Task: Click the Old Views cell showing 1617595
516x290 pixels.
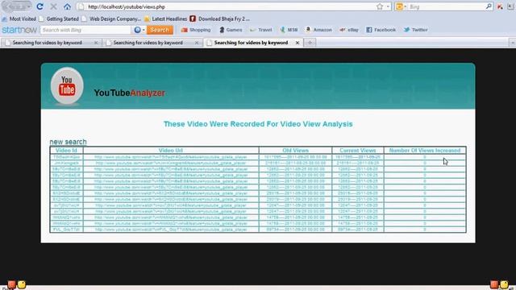Action: tap(296, 157)
